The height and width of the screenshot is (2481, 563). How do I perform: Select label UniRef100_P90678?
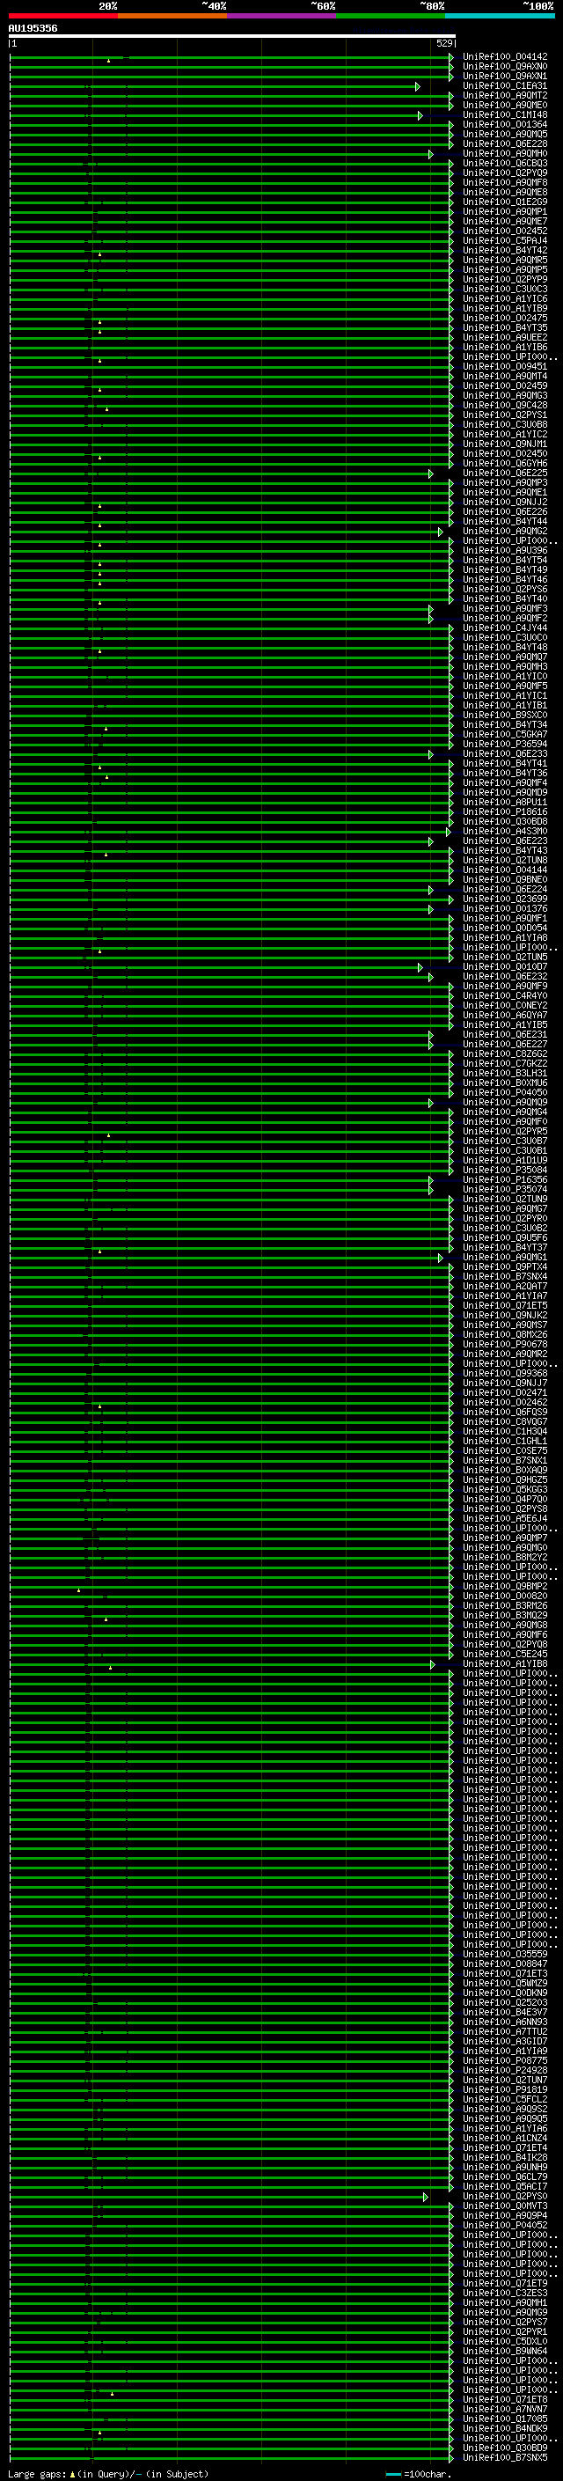tap(505, 1344)
